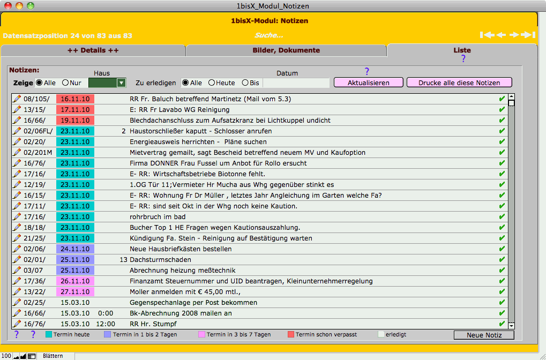The width and height of the screenshot is (546, 360).
Task: Click house code '02/201M'
Action: pos(38,153)
